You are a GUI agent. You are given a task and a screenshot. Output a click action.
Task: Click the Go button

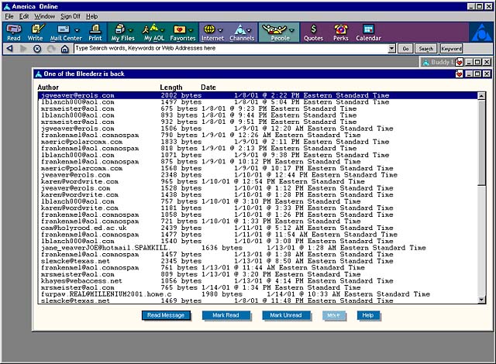pos(405,49)
